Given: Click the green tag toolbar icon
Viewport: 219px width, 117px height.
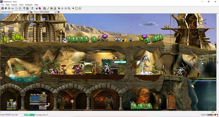Looking at the screenshot, I should (9, 8).
